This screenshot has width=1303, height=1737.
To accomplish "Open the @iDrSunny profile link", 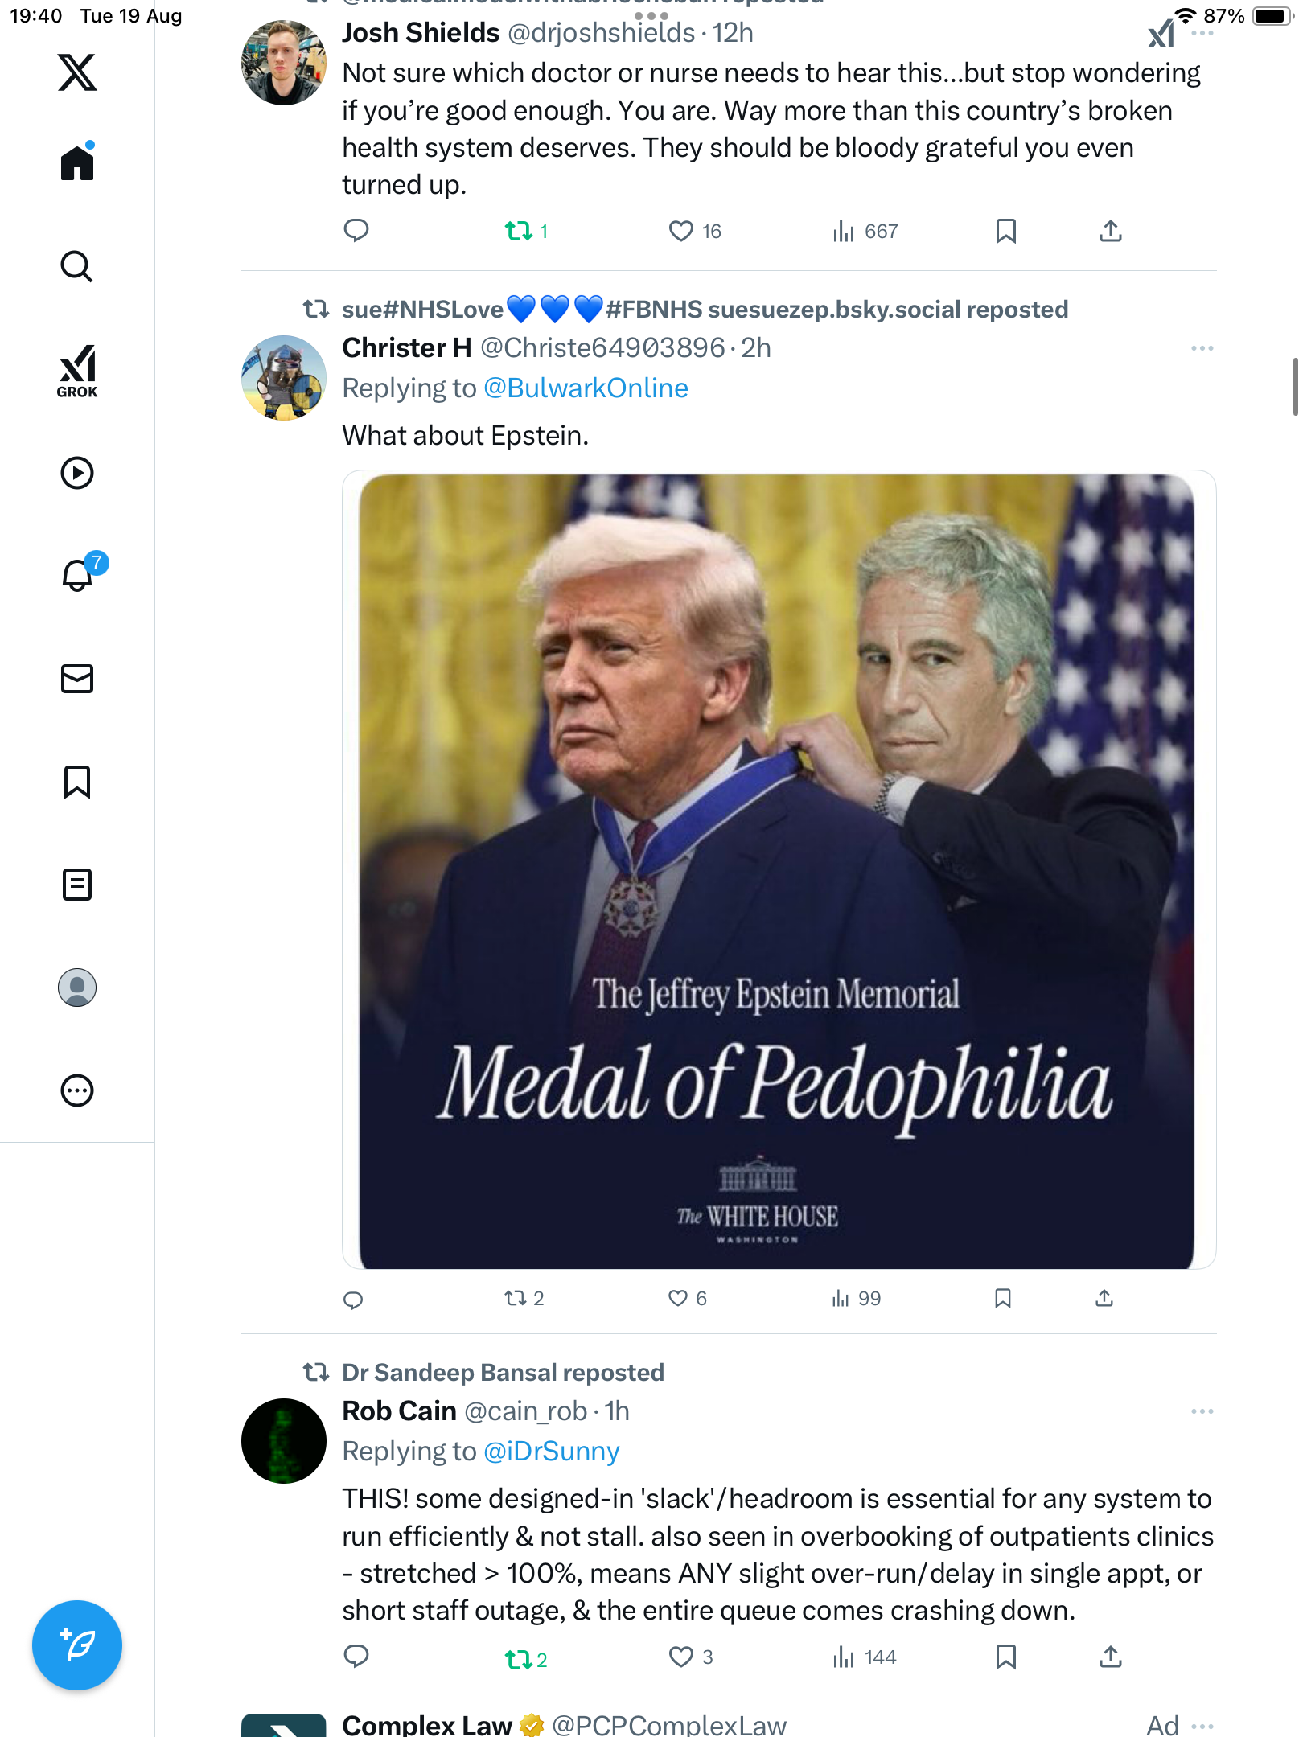I will pos(552,1452).
